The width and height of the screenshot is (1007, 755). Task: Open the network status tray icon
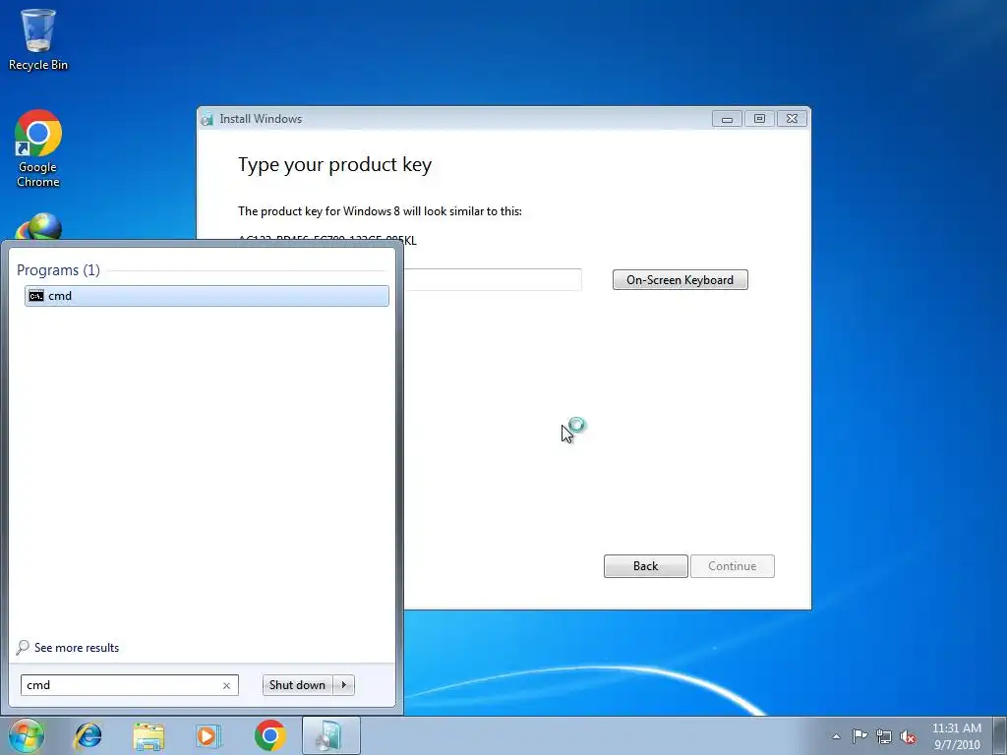click(x=884, y=736)
